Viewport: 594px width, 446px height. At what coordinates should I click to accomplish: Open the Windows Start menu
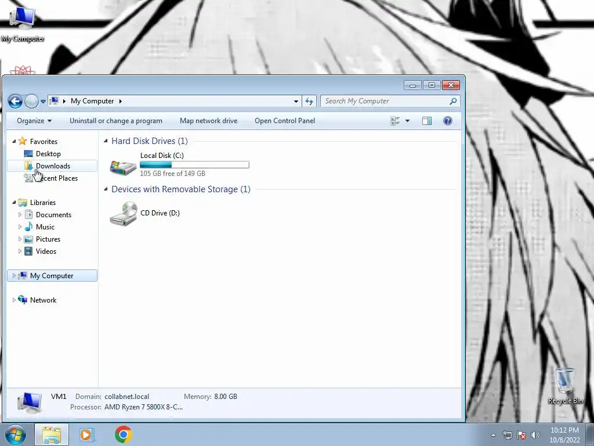point(16,434)
